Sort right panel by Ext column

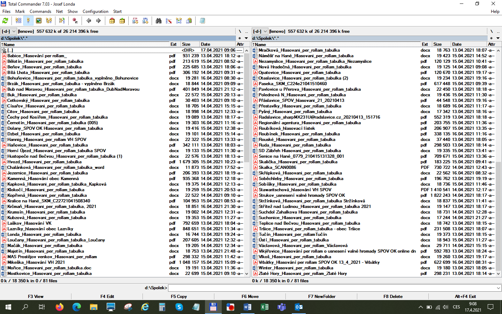click(x=426, y=44)
